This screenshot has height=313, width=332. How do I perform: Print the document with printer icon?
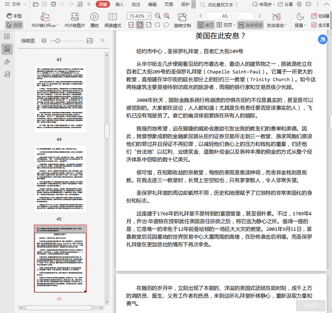point(53,4)
